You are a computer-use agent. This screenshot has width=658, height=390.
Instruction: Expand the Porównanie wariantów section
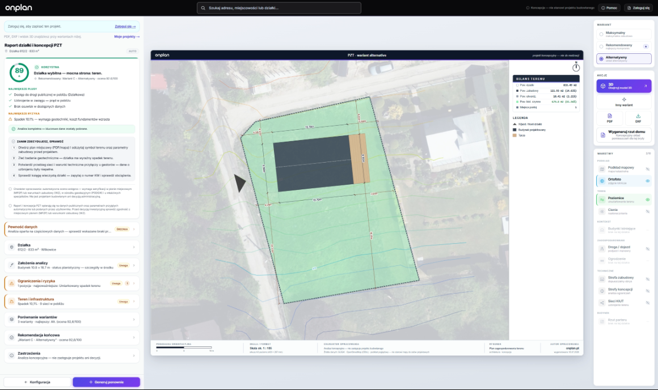coord(72,319)
